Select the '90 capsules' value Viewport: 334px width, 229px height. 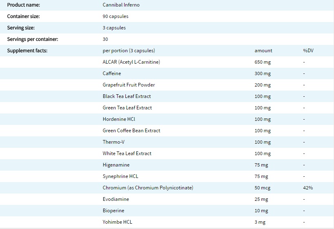116,17
